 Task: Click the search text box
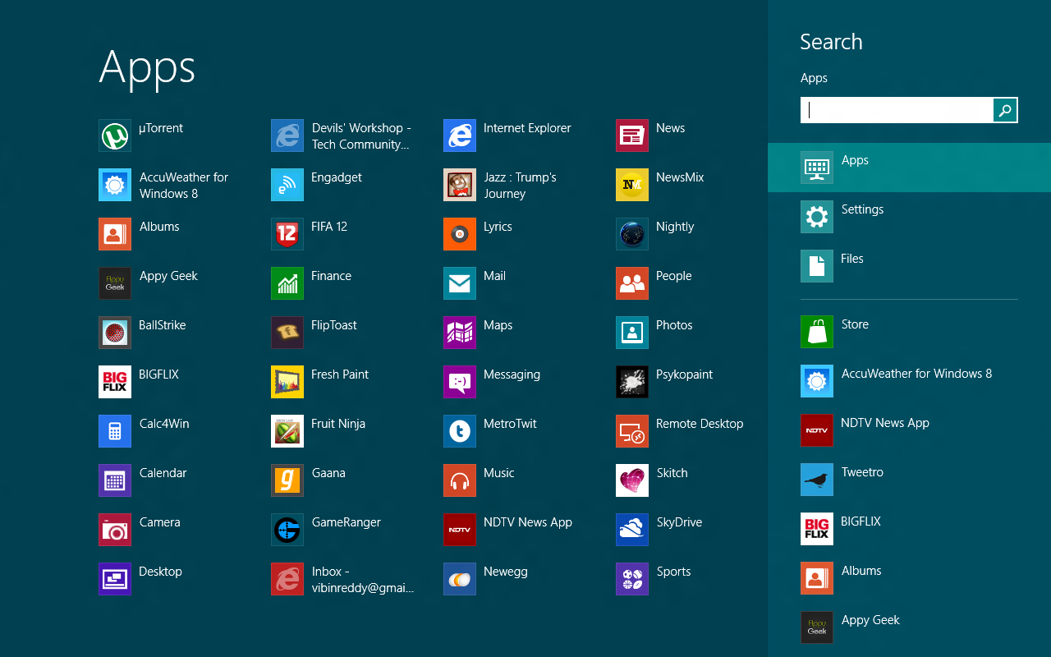897,110
